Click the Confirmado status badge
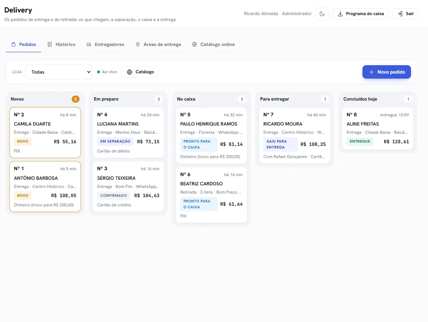 tap(114, 195)
